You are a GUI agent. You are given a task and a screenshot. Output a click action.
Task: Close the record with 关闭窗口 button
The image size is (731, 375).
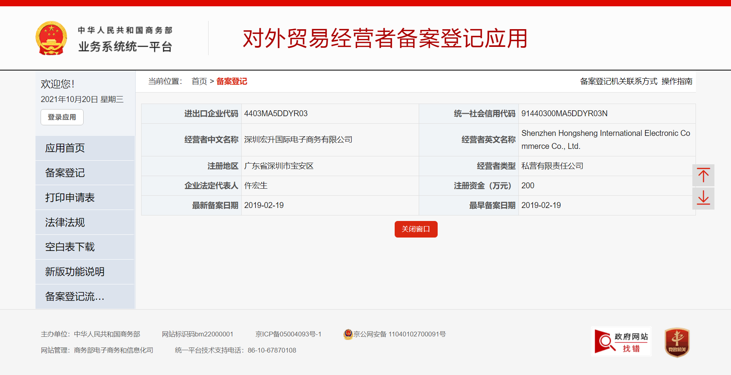point(416,229)
